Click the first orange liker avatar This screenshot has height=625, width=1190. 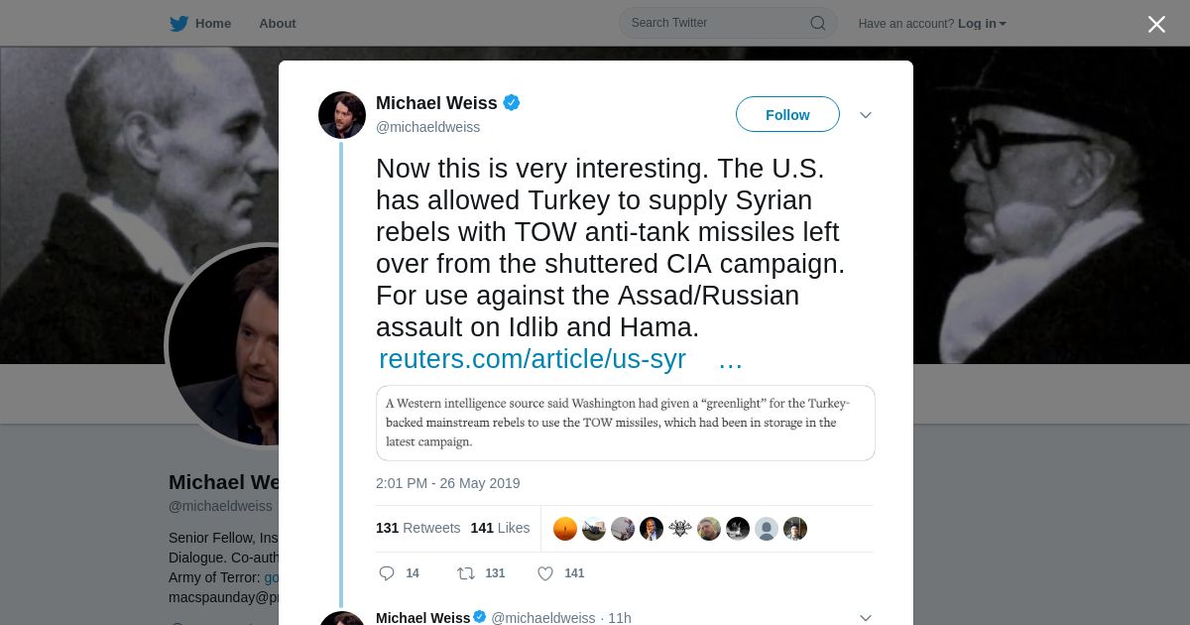[565, 529]
